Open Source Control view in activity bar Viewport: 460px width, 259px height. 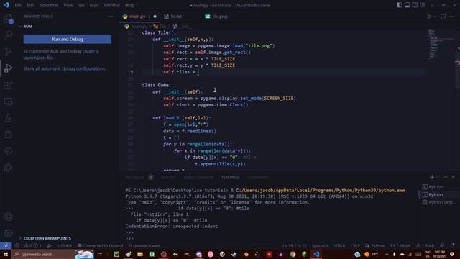[x=8, y=51]
